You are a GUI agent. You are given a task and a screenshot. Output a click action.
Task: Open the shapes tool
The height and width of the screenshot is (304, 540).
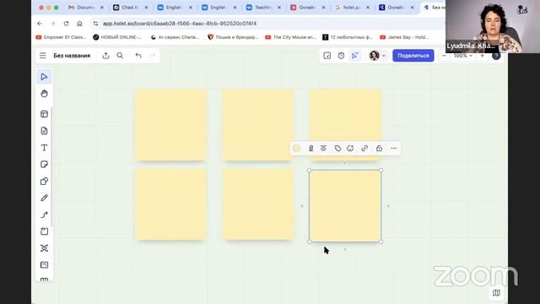(44, 182)
